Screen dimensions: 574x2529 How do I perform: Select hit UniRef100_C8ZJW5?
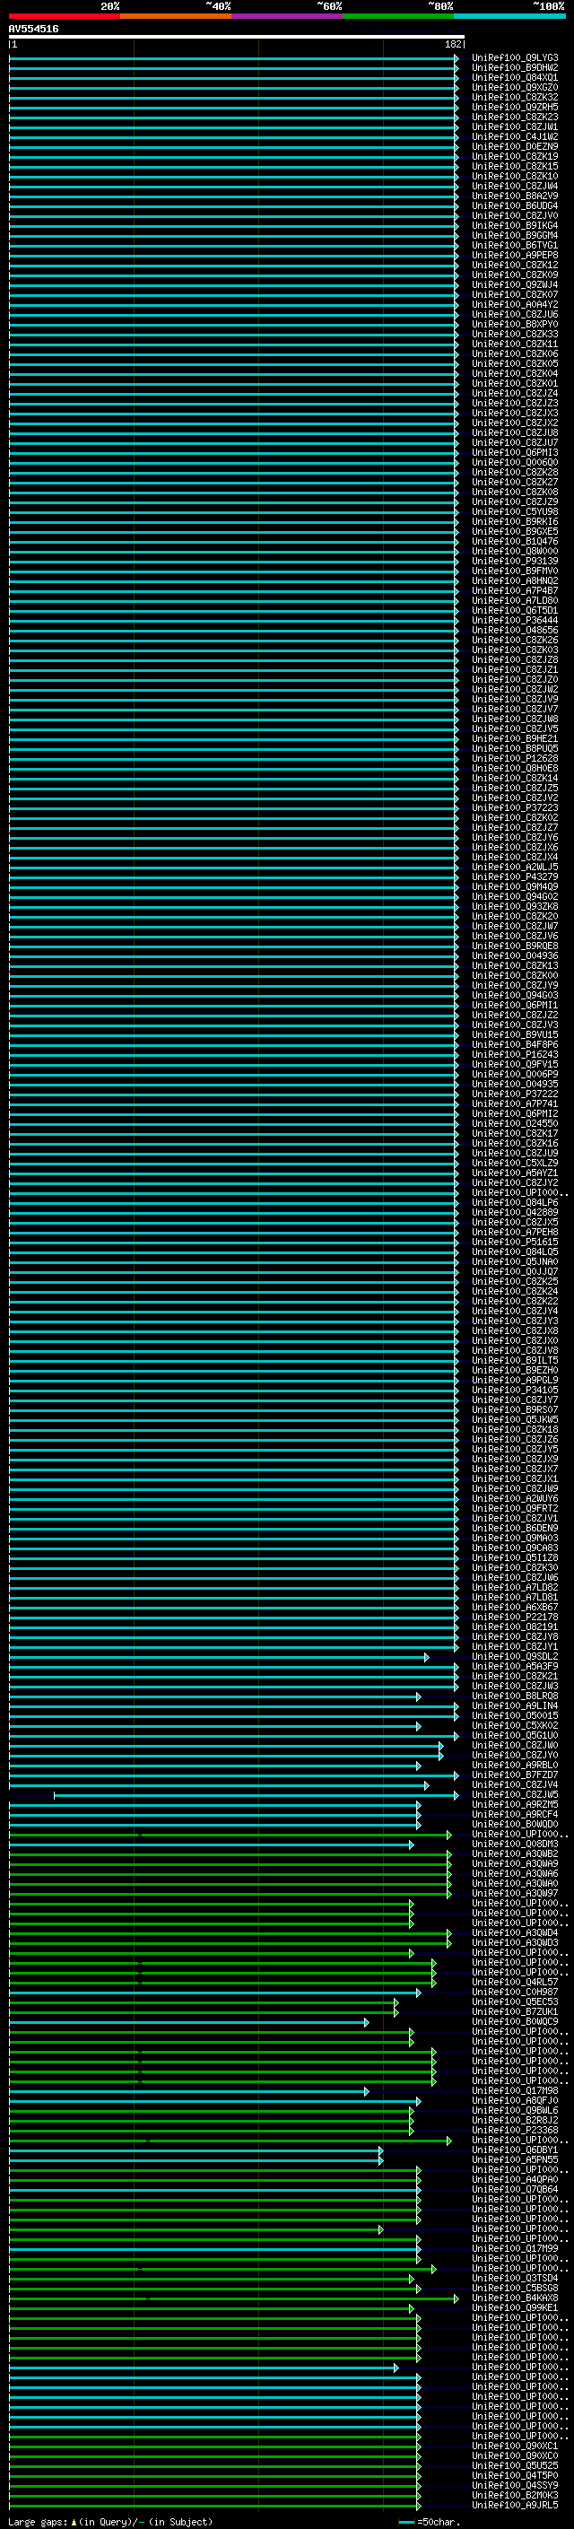tap(515, 1794)
